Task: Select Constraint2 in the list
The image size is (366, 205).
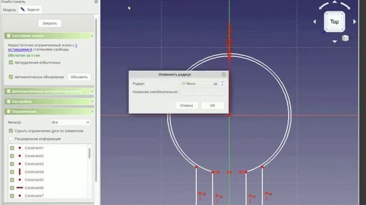Action: tap(34, 155)
